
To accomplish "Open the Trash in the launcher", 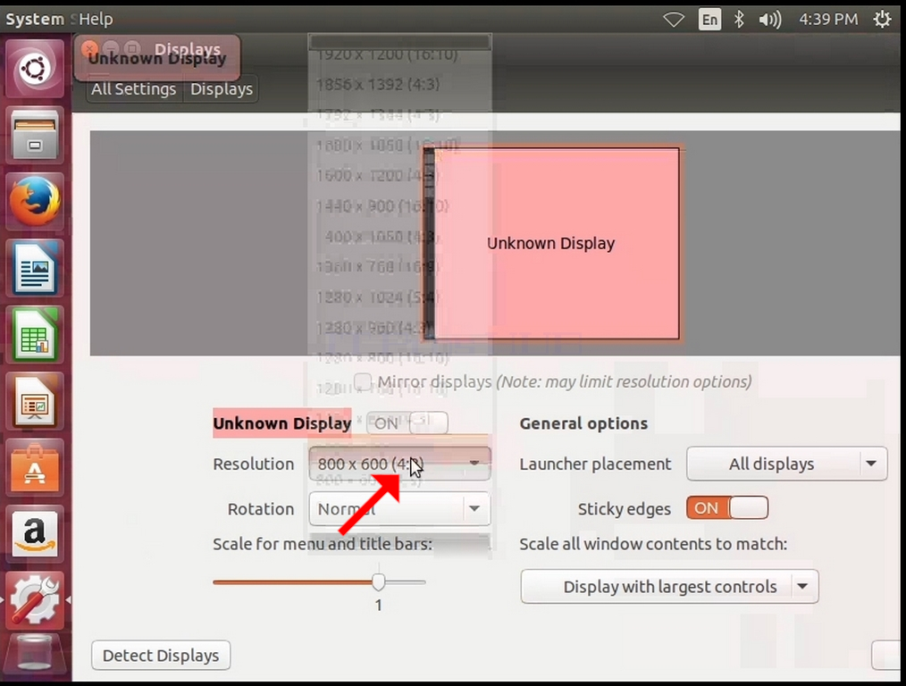I will [x=35, y=656].
